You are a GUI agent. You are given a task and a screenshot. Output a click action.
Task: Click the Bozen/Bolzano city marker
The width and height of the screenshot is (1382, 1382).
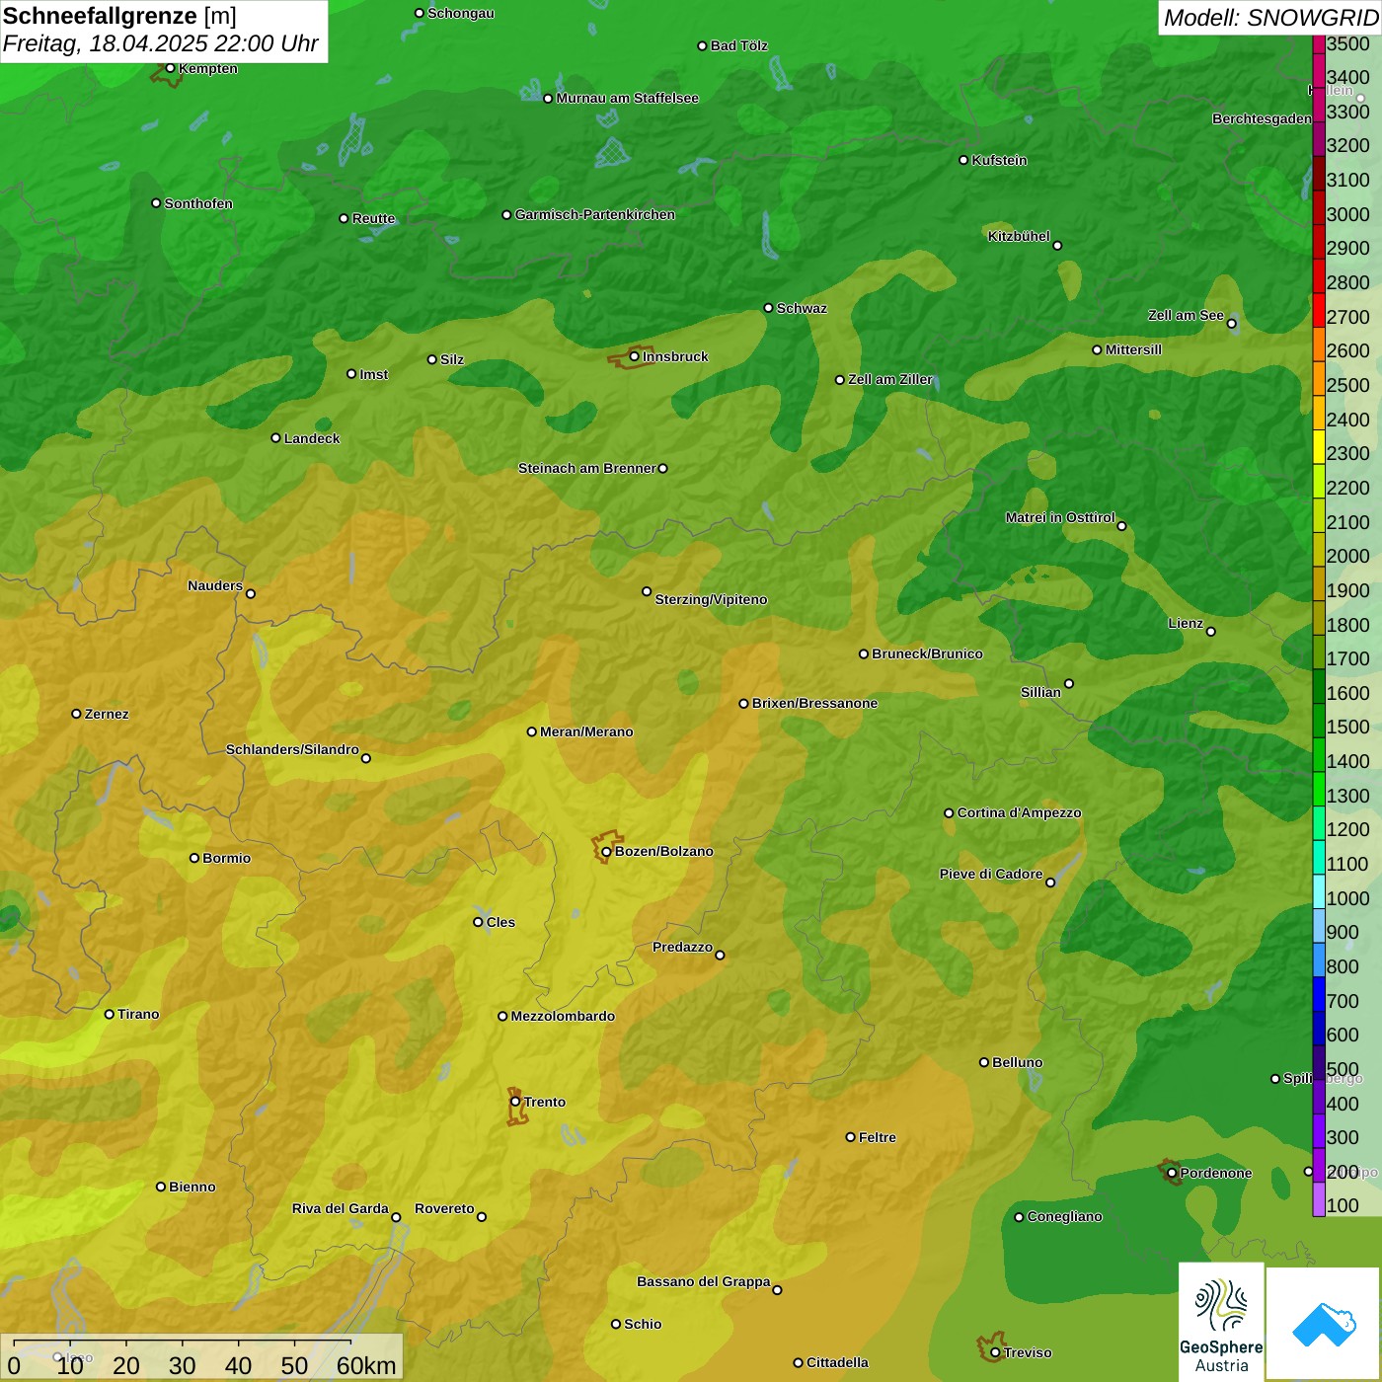click(x=606, y=851)
